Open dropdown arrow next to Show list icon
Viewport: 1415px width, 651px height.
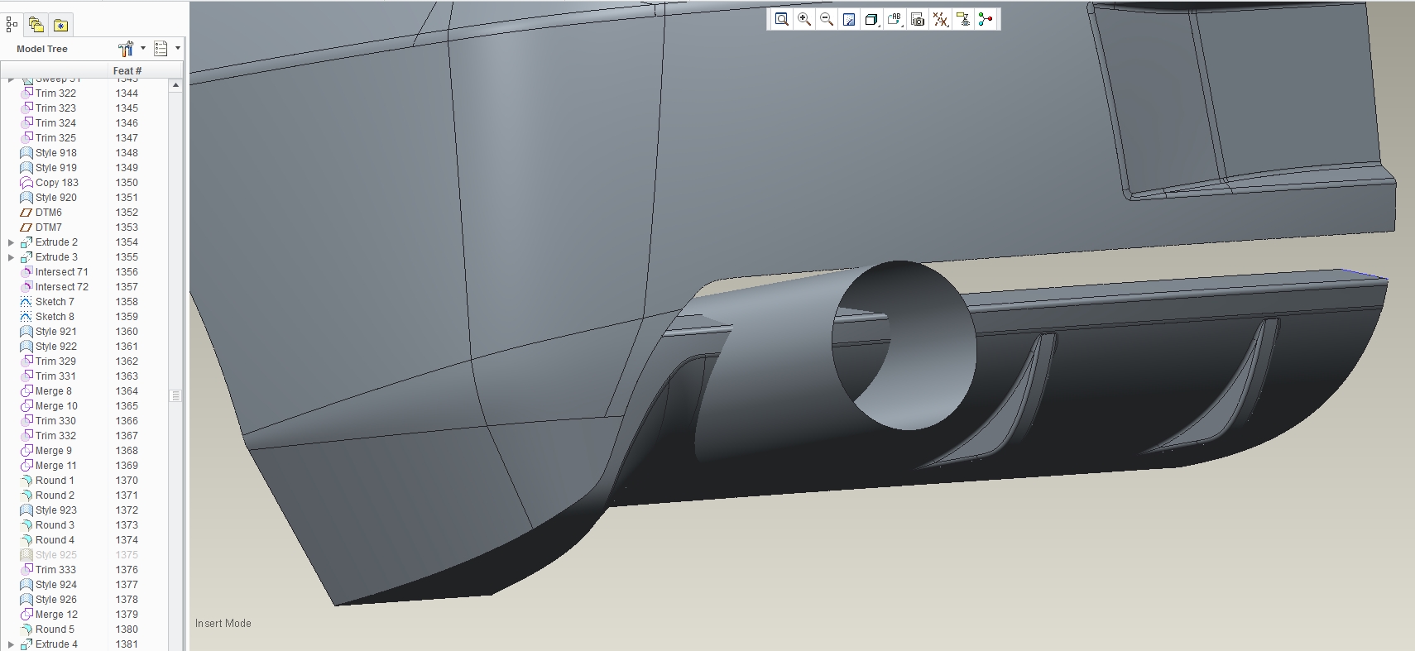point(178,49)
